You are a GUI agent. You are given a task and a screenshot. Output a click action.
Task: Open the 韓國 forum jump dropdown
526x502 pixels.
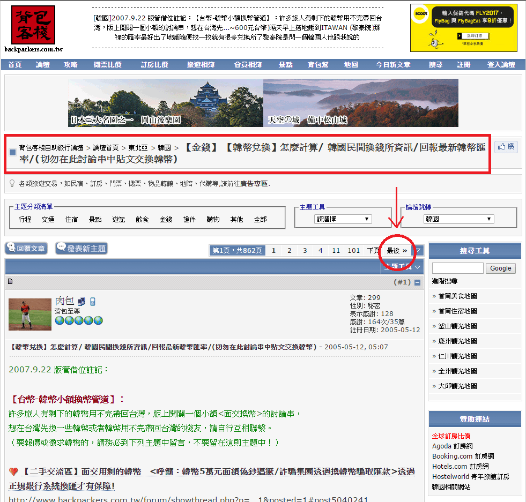[458, 219]
